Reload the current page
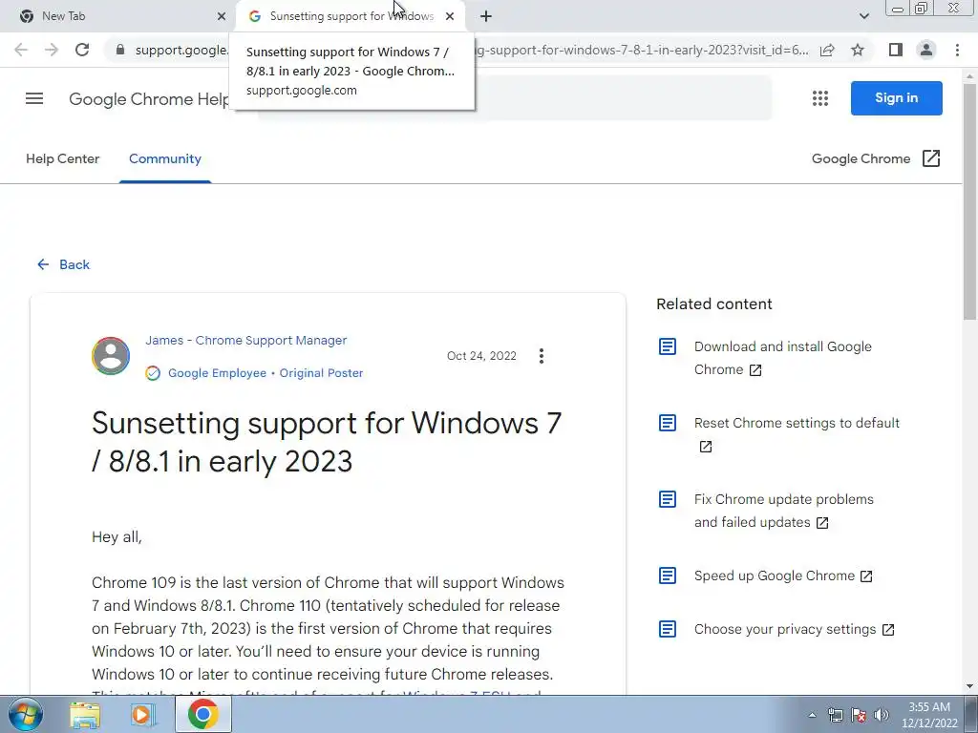This screenshot has height=733, width=978. point(82,50)
